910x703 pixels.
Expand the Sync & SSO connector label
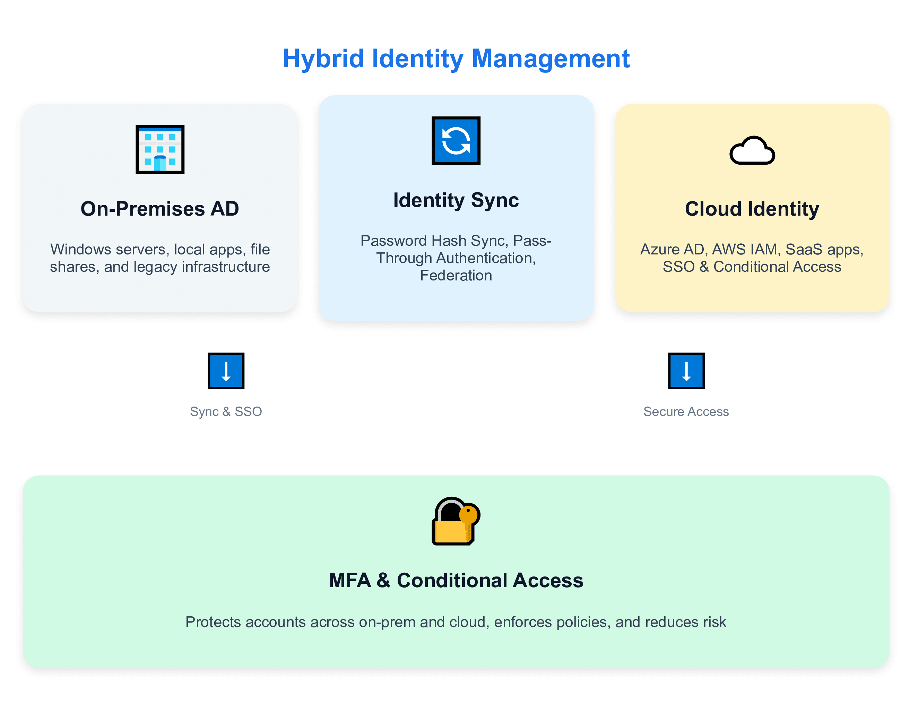click(226, 411)
